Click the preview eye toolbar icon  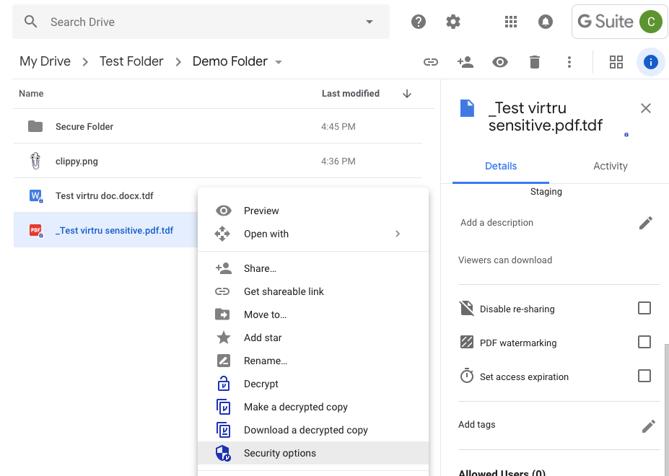tap(500, 62)
